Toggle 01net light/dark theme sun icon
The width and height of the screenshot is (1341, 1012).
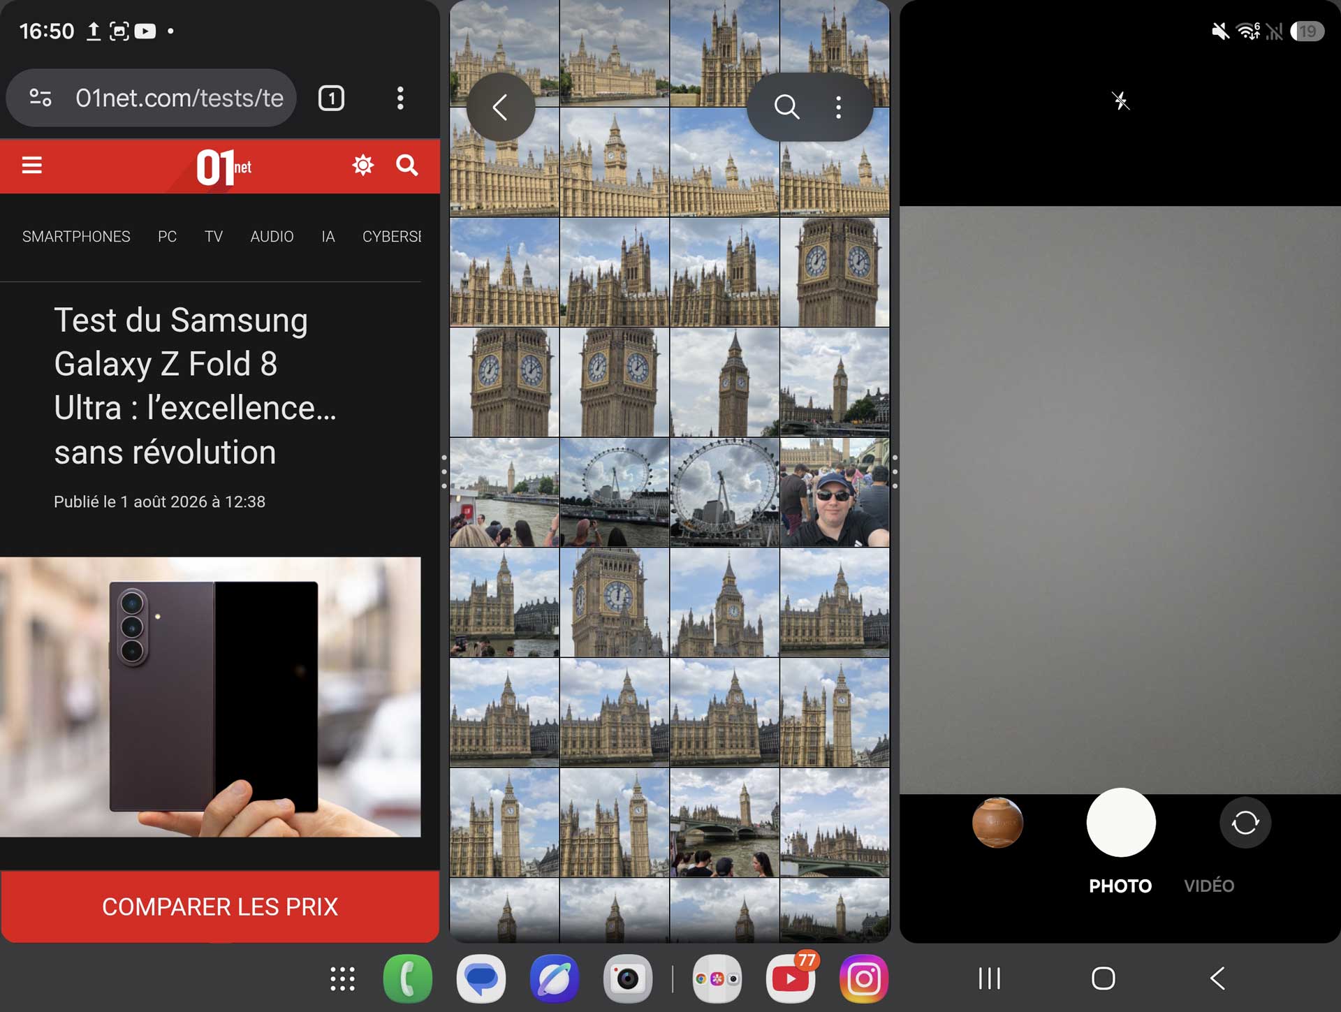[363, 166]
